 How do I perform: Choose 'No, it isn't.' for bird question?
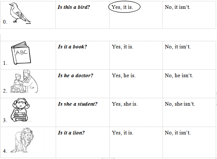click(x=177, y=7)
